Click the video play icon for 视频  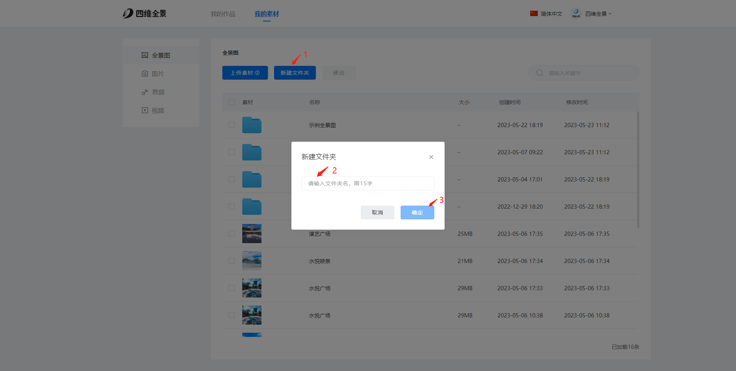[145, 110]
